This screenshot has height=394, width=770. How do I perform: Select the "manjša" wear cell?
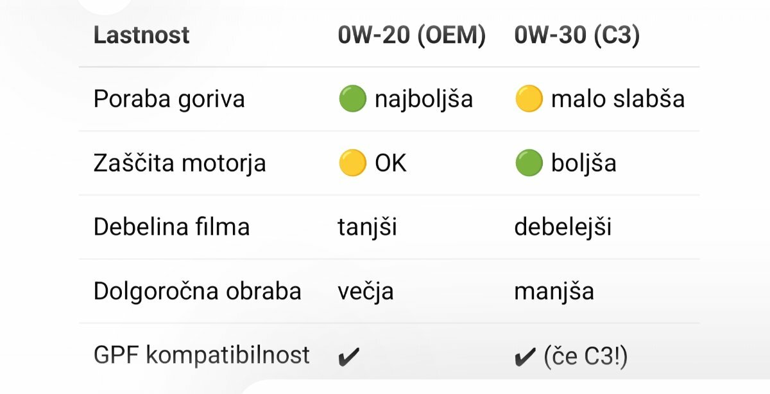point(554,291)
